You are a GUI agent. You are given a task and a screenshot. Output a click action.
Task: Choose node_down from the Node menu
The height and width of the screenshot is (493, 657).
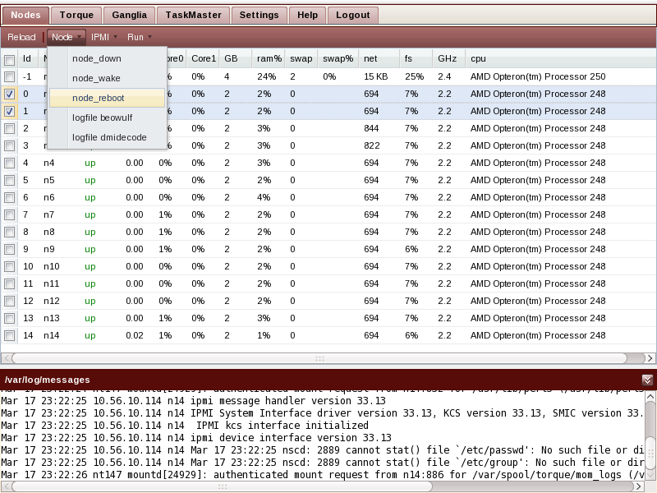pos(107,58)
